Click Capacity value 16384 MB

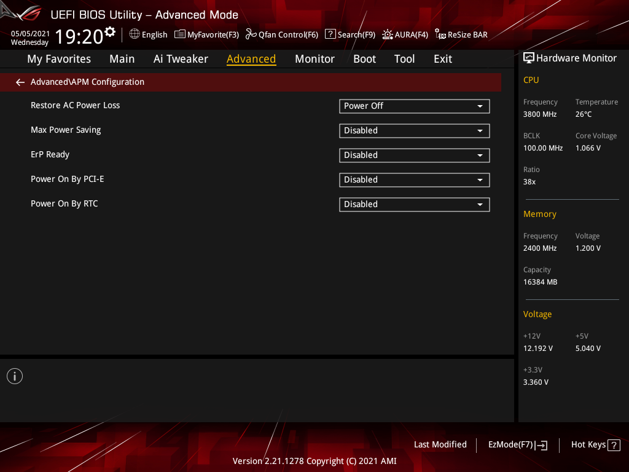click(x=540, y=282)
